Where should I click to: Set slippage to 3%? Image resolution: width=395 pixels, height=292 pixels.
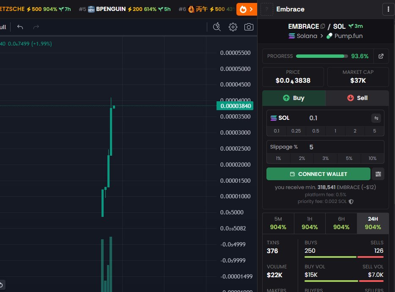coord(326,158)
